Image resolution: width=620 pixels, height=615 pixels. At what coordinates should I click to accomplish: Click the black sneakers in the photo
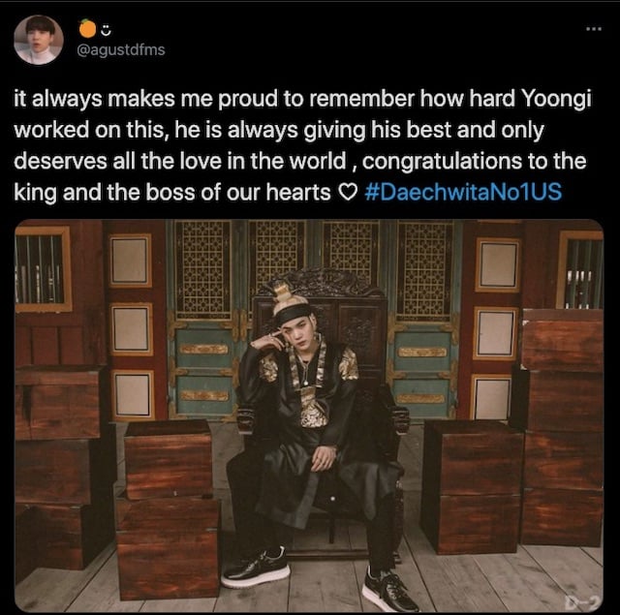coord(321,578)
